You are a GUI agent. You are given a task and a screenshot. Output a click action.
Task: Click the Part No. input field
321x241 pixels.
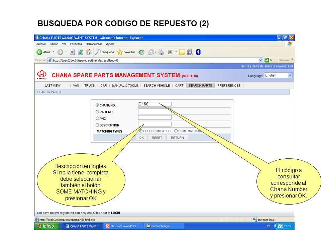point(155,111)
